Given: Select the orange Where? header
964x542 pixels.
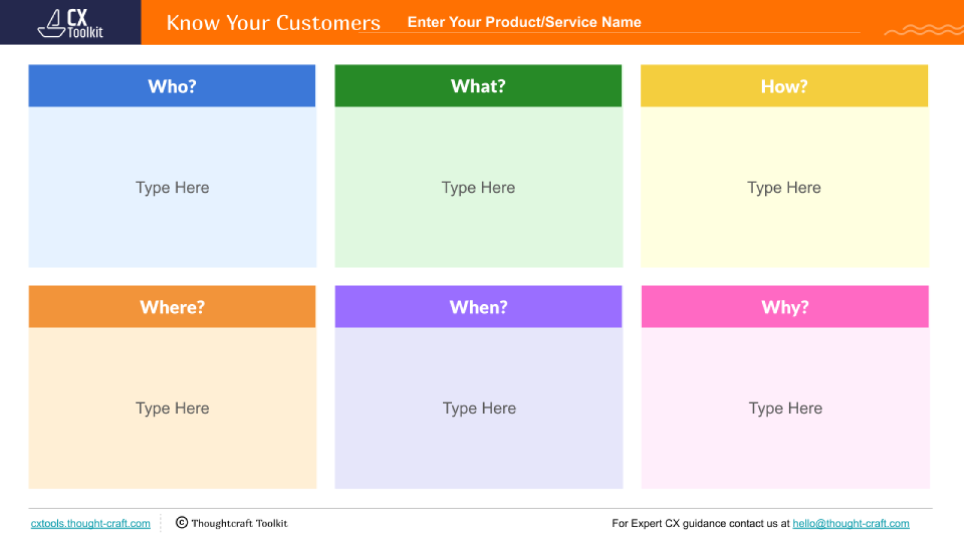Looking at the screenshot, I should [x=172, y=307].
